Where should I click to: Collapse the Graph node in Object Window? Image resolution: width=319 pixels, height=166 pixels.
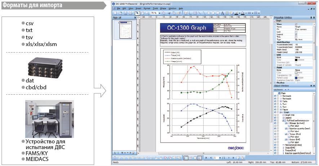point(281,112)
